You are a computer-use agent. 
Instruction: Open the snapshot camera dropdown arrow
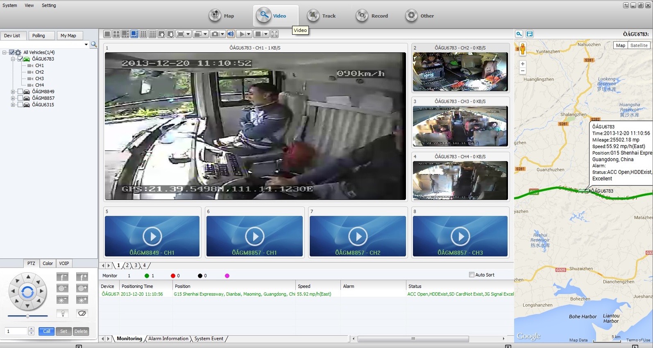[x=222, y=34]
